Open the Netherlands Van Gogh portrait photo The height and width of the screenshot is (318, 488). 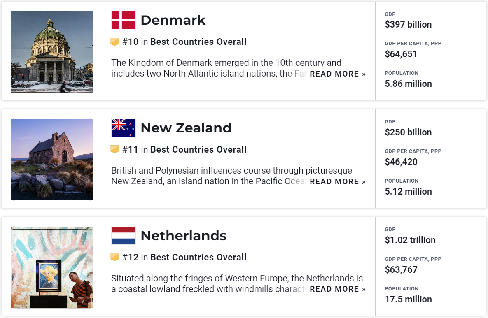click(x=52, y=267)
